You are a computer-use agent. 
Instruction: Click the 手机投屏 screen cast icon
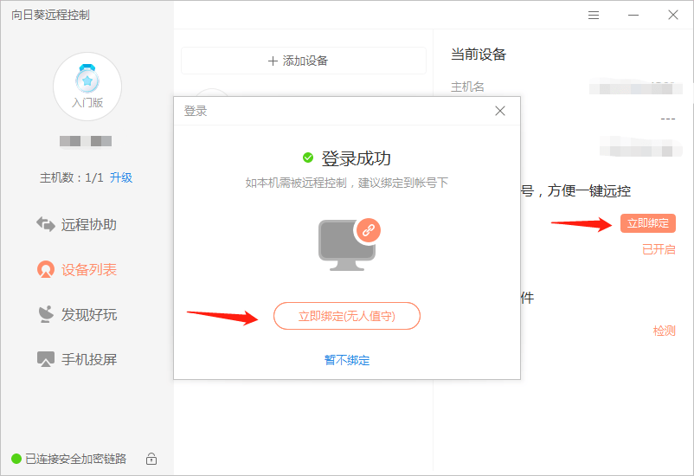tap(45, 359)
